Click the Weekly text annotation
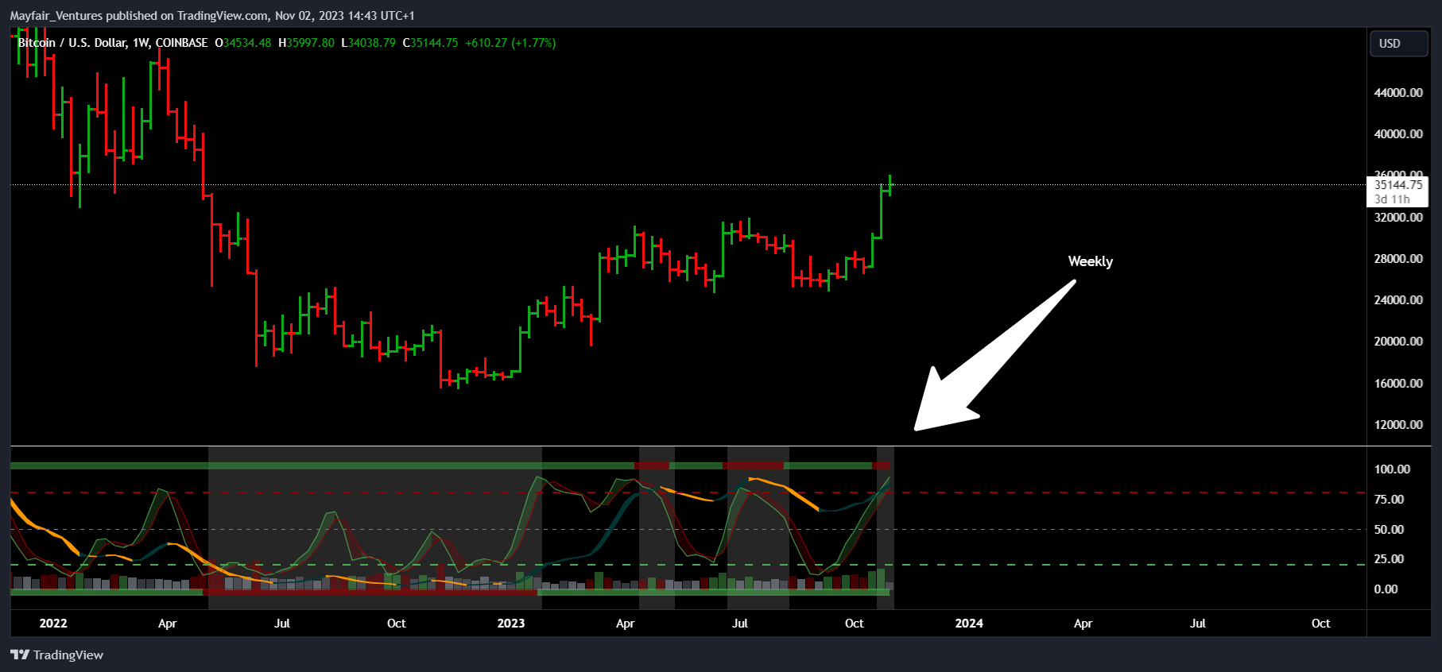Screen dimensions: 1442x672 click(1090, 261)
